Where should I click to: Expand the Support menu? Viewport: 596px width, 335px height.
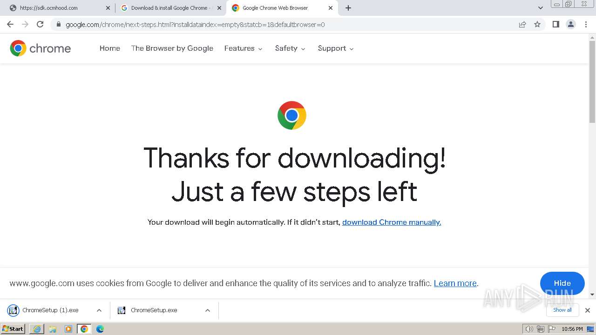pos(336,48)
